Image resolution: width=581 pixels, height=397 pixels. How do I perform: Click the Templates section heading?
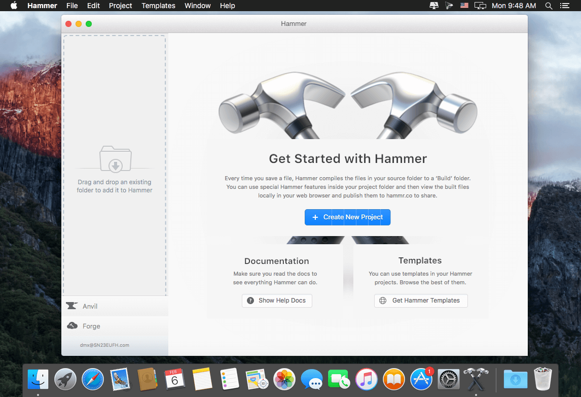[420, 260]
